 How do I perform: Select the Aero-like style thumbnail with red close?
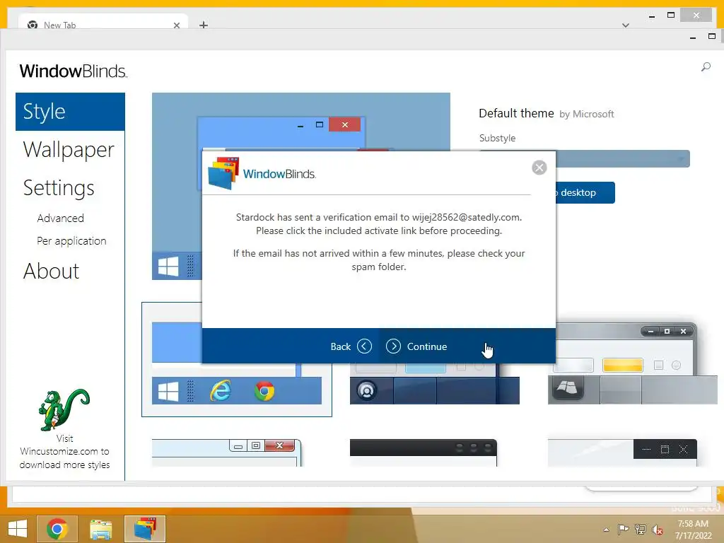point(227,452)
